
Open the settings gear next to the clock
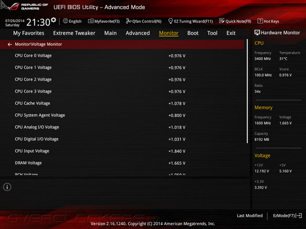point(54,20)
